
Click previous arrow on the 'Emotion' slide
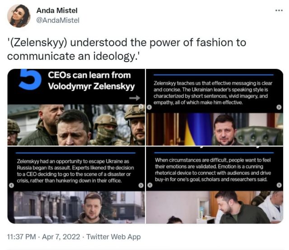tap(149, 185)
